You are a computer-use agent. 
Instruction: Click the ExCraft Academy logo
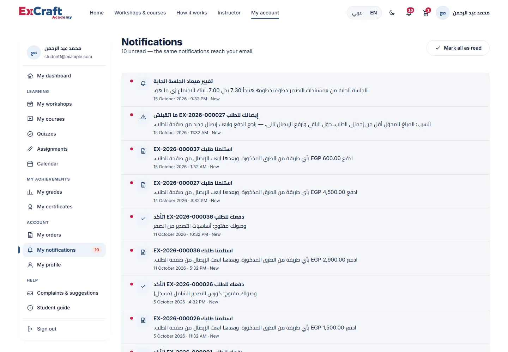[45, 13]
